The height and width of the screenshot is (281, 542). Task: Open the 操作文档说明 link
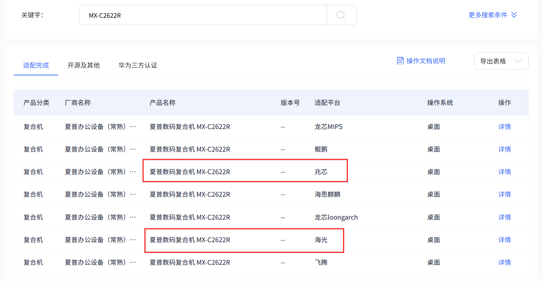(x=426, y=61)
